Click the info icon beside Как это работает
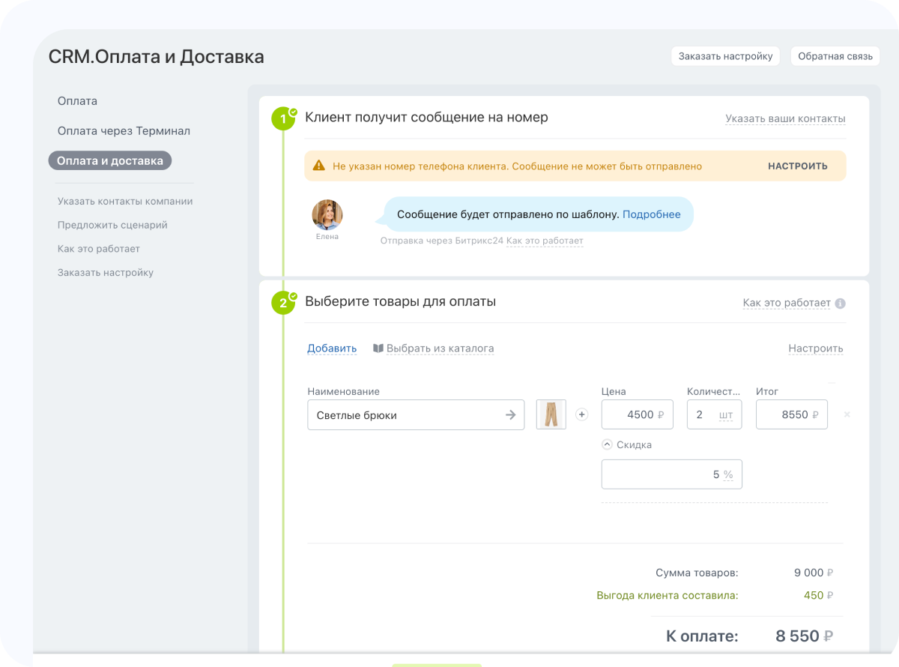 (840, 304)
